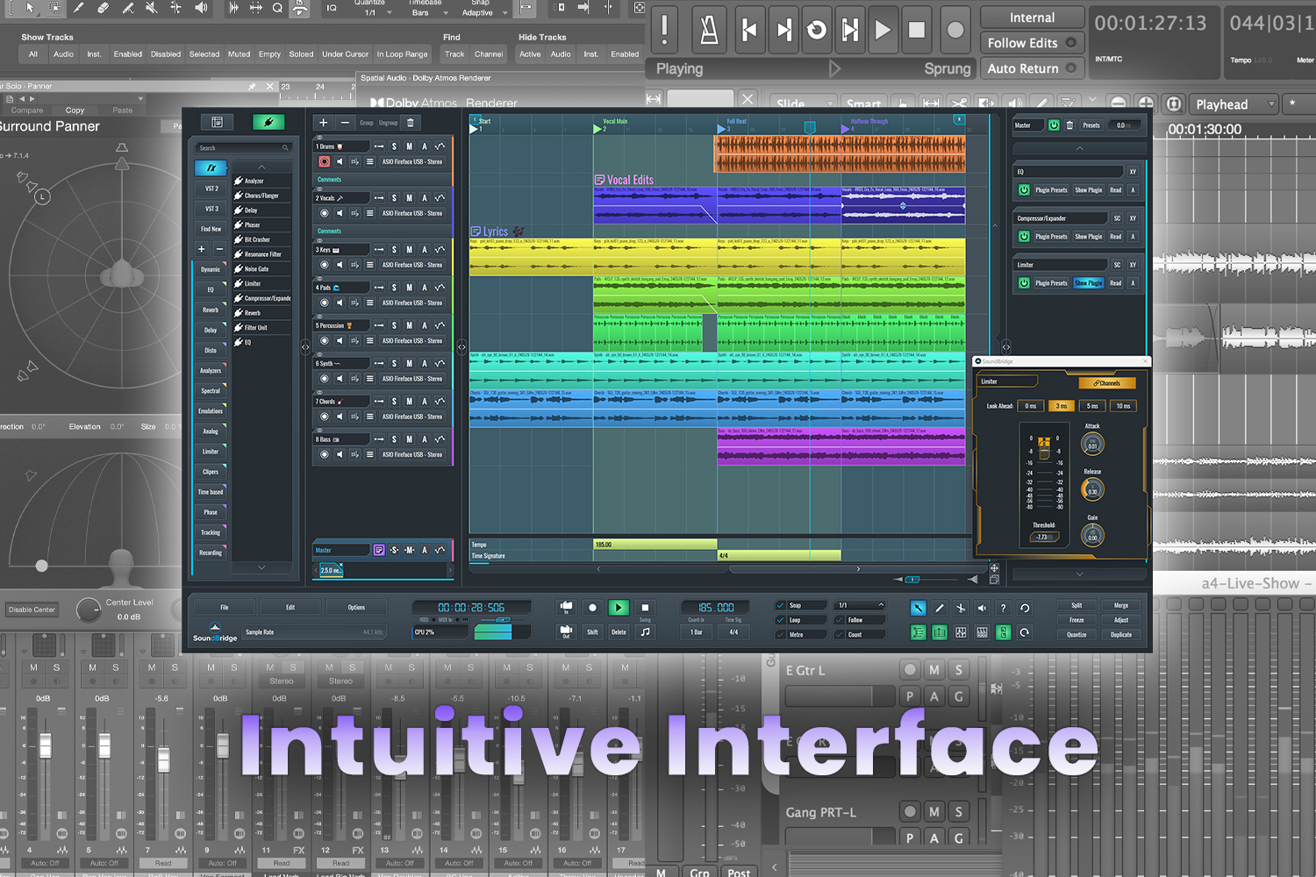Click the Quantize button
Image resolution: width=1316 pixels, height=877 pixels.
click(x=1076, y=635)
